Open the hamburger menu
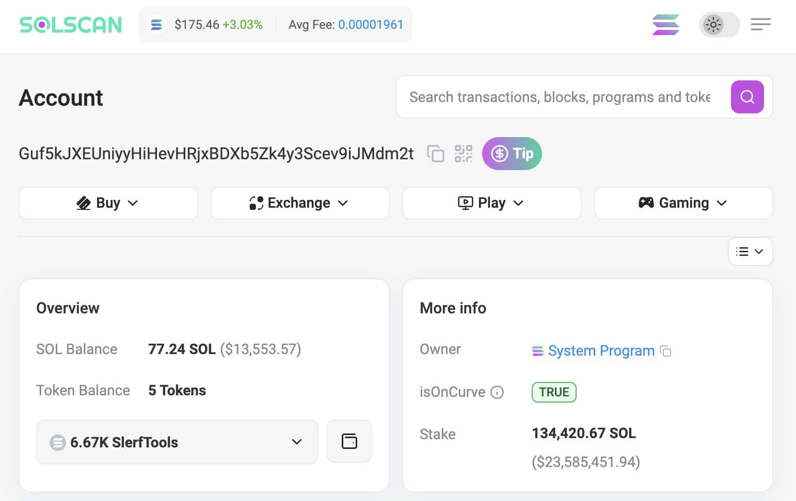796x501 pixels. pos(760,24)
